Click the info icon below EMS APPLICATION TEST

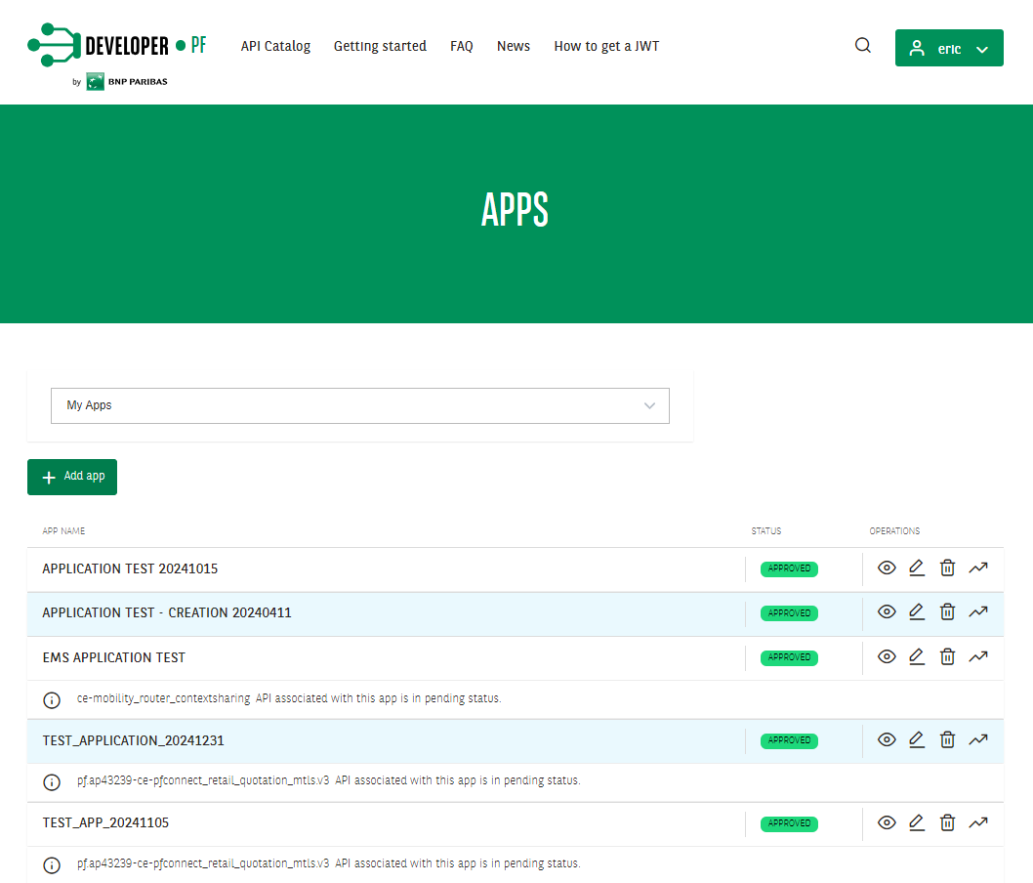[51, 699]
